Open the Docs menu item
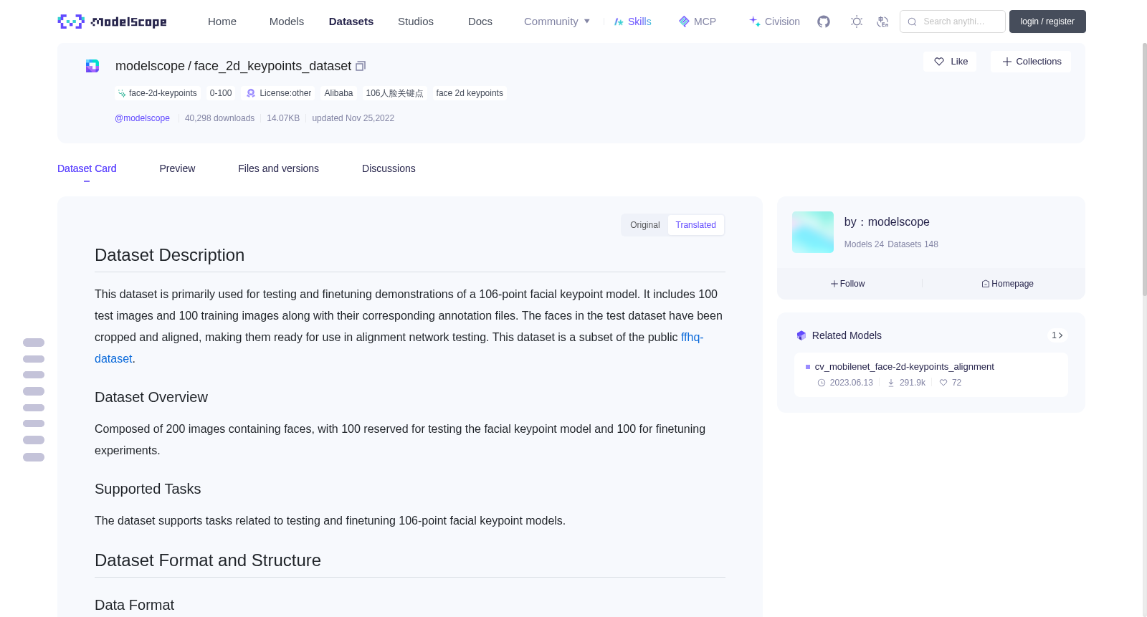This screenshot has width=1147, height=617. click(x=480, y=21)
